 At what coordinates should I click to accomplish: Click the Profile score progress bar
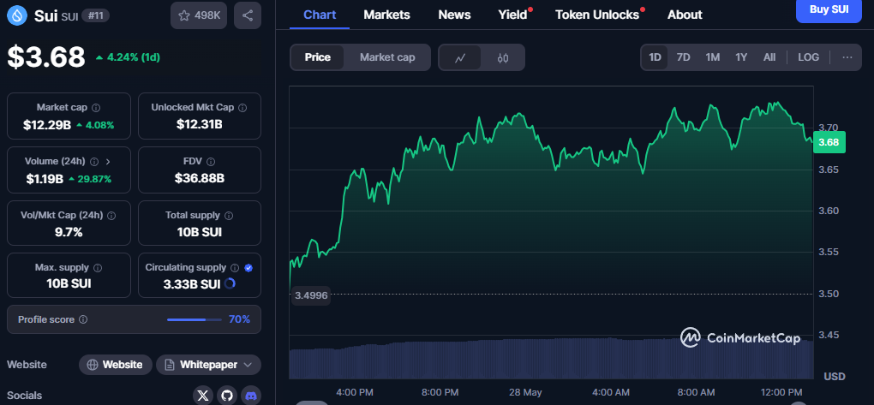(x=195, y=319)
